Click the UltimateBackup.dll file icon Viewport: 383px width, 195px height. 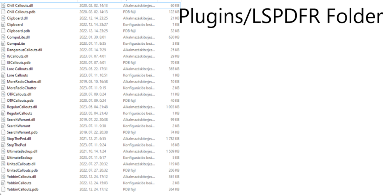click(3, 151)
